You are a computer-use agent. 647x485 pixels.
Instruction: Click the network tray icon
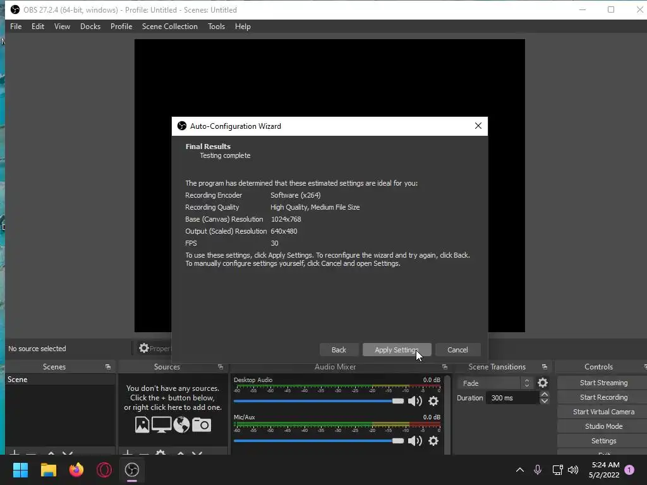[557, 470]
